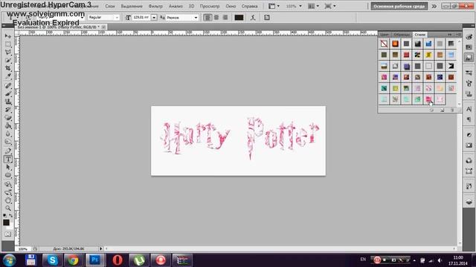Open Opera browser from the taskbar
The width and height of the screenshot is (476, 267).
pyautogui.click(x=118, y=260)
